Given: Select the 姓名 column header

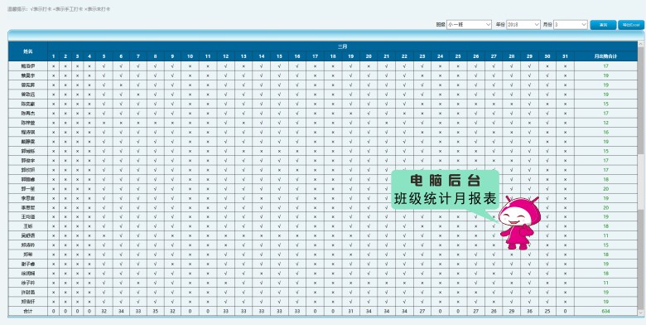Looking at the screenshot, I should point(28,51).
